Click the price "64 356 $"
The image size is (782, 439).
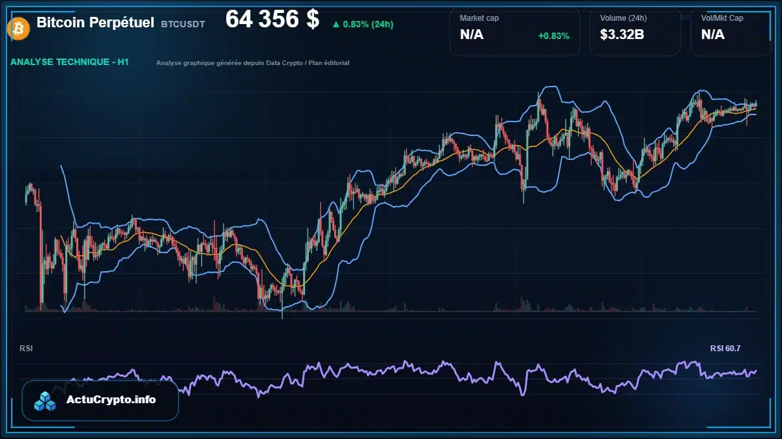click(272, 20)
